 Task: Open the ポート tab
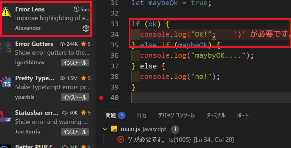click(243, 115)
